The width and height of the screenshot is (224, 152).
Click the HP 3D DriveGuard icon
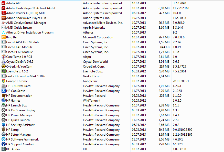pos(3,86)
